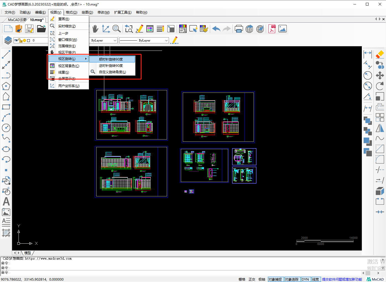Open 绘图(D) menu
386x282 pixels.
click(x=87, y=12)
